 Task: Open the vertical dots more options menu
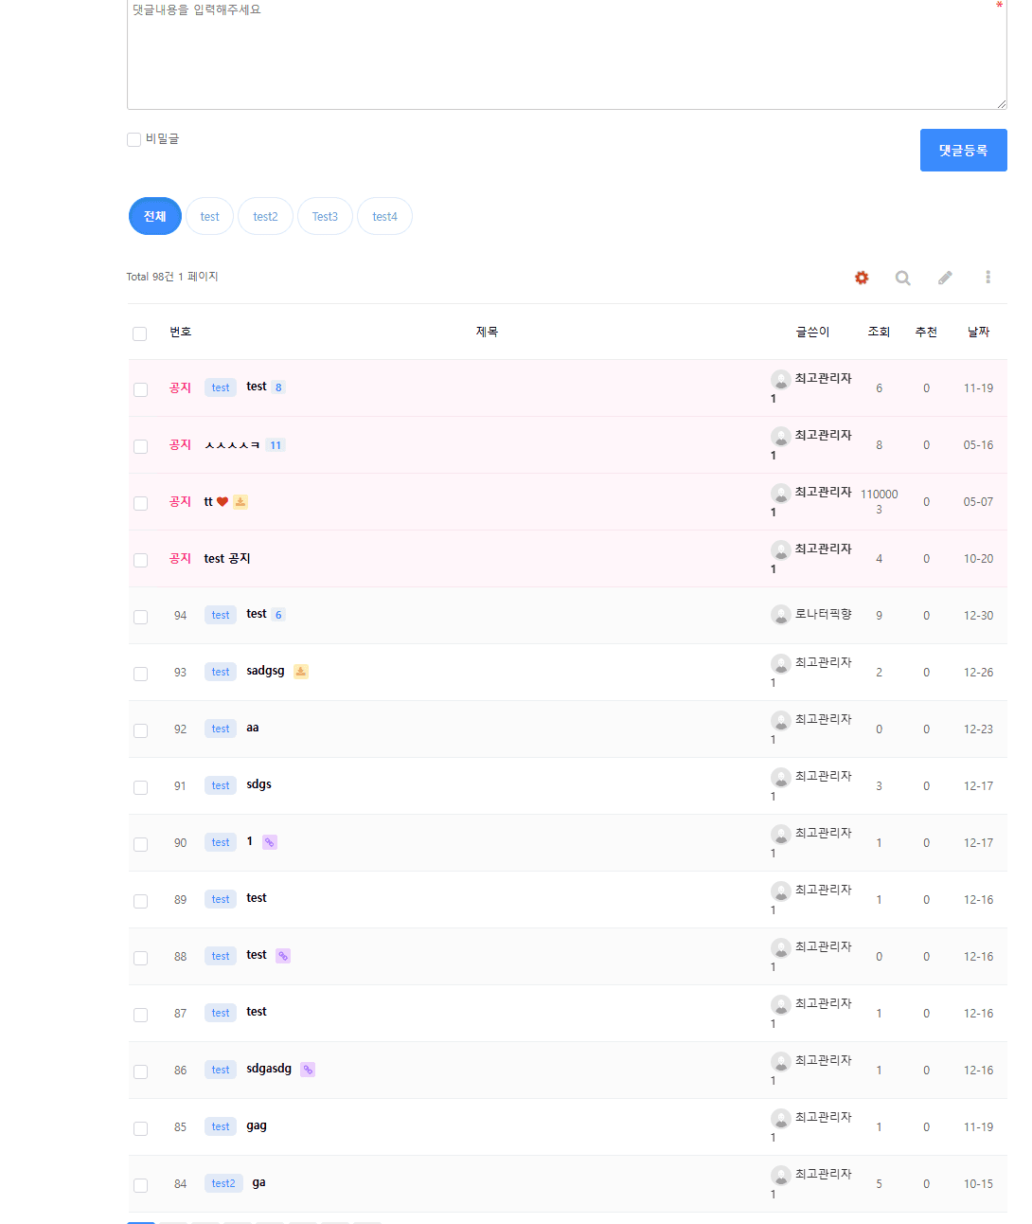coord(988,278)
